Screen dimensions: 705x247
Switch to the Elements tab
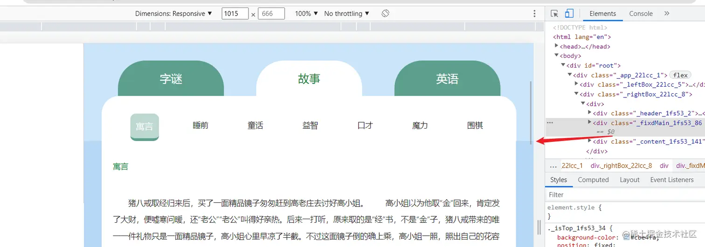(602, 14)
